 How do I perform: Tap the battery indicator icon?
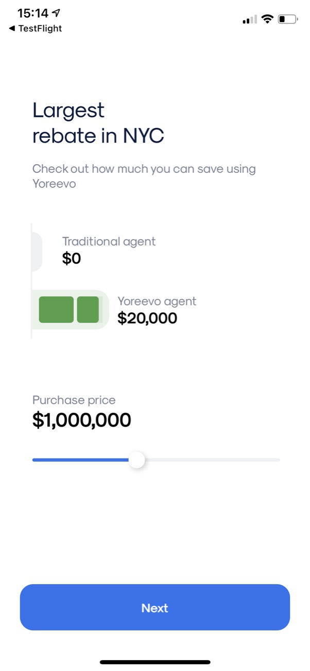click(x=287, y=20)
